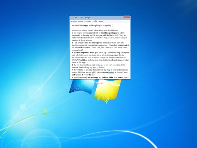Click bold text "not responsive at all"

click(86, 53)
